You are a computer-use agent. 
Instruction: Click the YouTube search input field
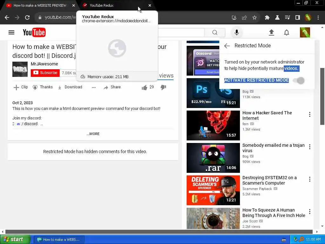tap(181, 32)
